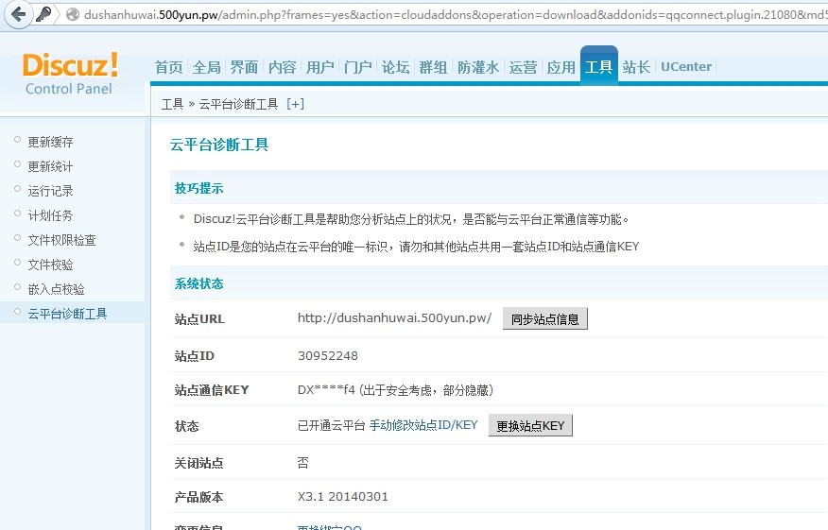
Task: Open the 界面 menu tab
Action: (x=244, y=67)
